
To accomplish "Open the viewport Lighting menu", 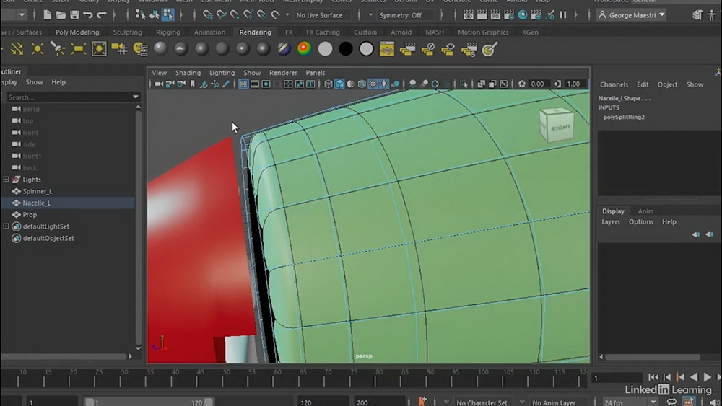I will (222, 73).
